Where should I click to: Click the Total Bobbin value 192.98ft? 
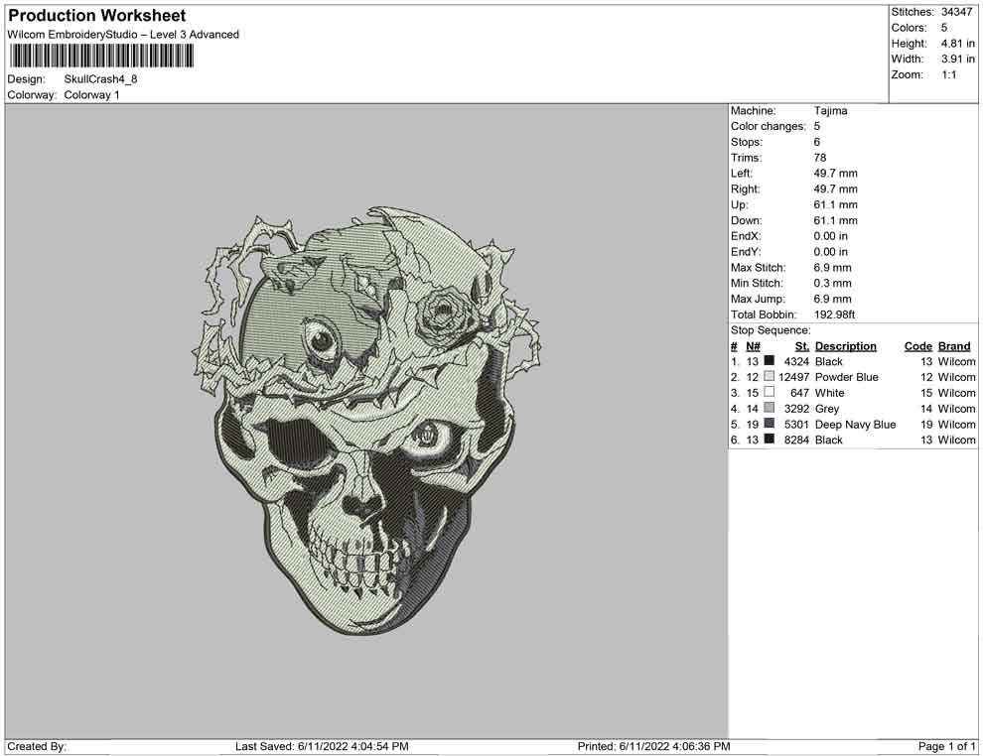[834, 315]
